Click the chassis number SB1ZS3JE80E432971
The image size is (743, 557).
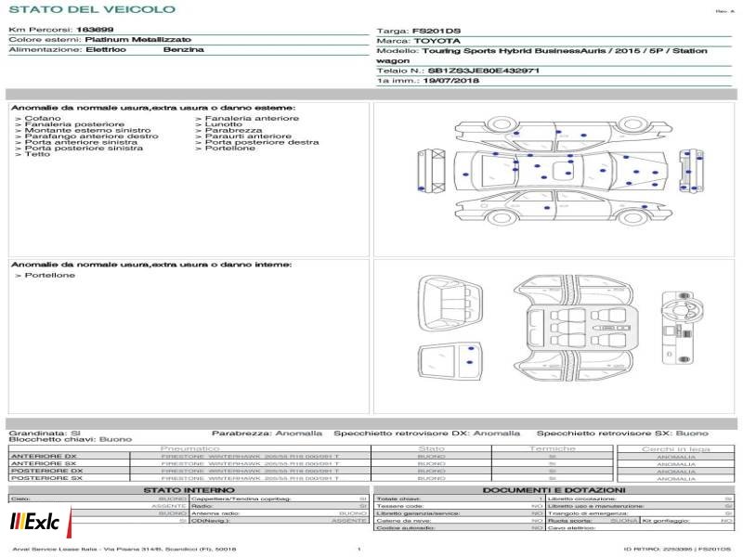(x=483, y=71)
